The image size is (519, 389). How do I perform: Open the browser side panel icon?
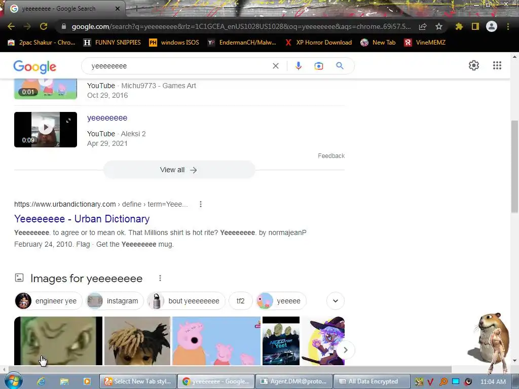(475, 26)
